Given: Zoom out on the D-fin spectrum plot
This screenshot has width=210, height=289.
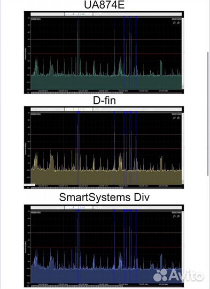Looking at the screenshot, I should point(178,118).
